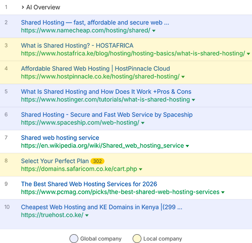This screenshot has height=243, width=252.
Task: Click the spaceship.com/web-hosting/ URL
Action: click(x=80, y=123)
